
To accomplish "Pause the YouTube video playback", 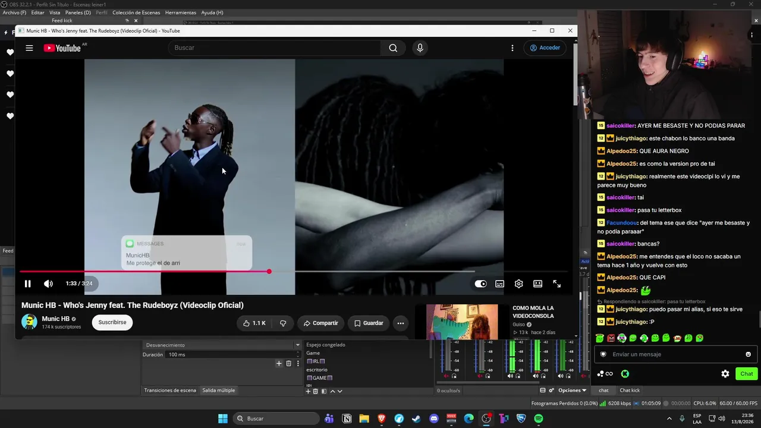I will pyautogui.click(x=27, y=284).
